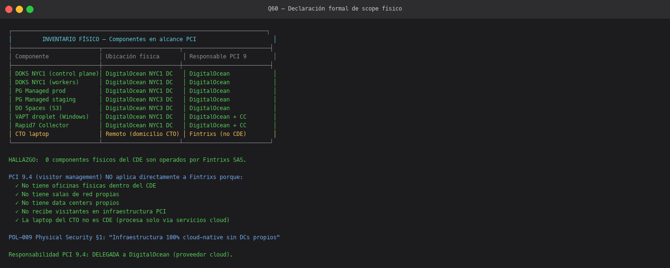Click the "POL-009 Physical Security §1" line
This screenshot has height=268, width=670.
144,237
